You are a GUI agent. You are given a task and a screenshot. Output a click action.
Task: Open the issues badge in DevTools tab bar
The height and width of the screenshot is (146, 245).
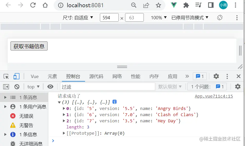point(200,76)
